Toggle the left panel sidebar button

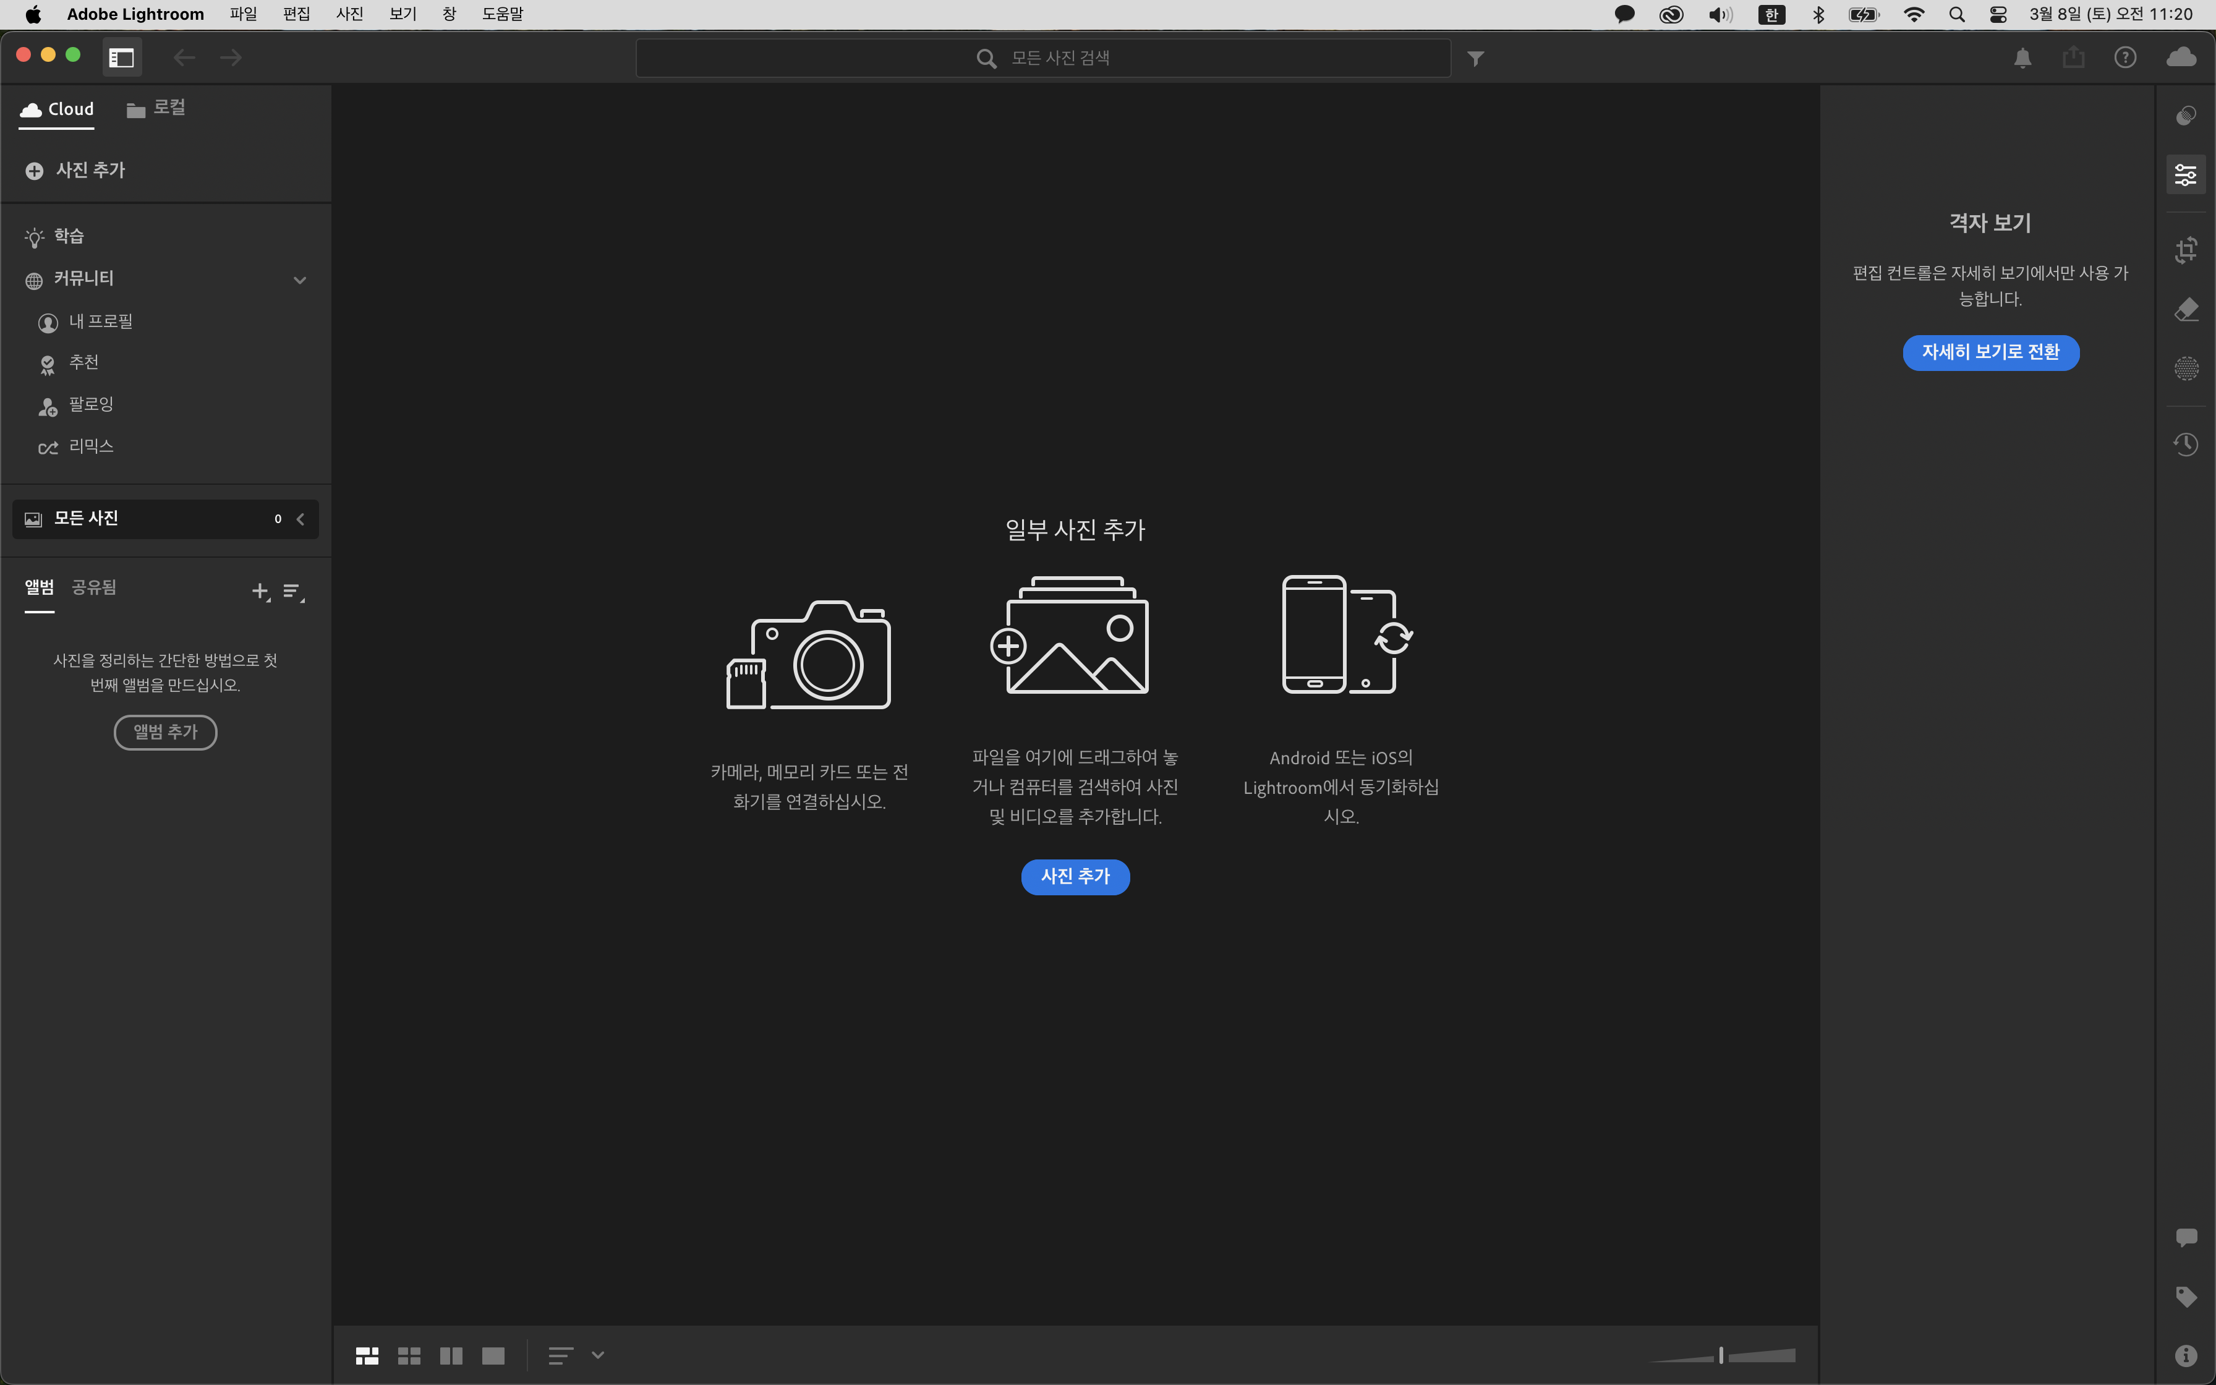tap(122, 58)
